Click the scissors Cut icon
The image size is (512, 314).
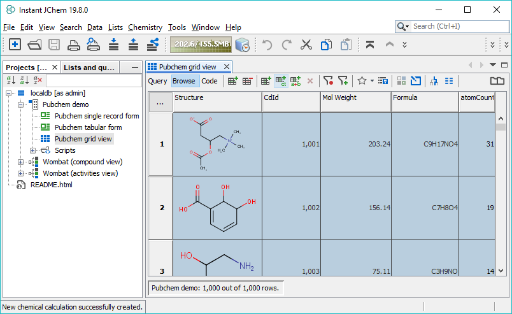click(x=306, y=45)
